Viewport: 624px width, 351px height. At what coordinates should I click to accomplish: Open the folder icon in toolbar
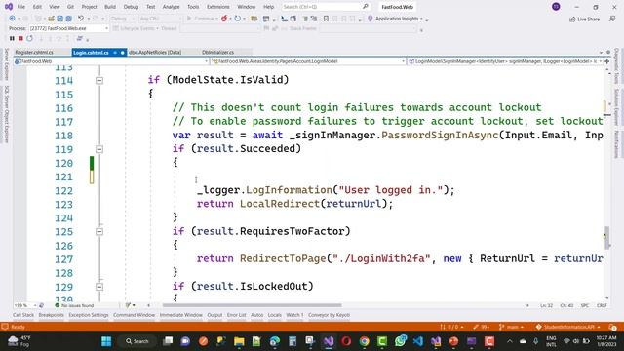tap(253, 19)
